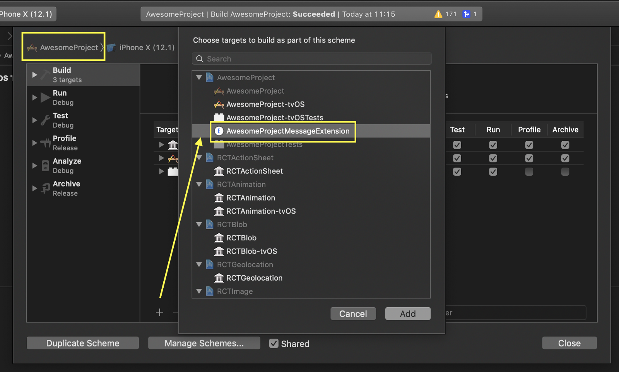Click the RCTGeolocation library icon
This screenshot has height=372, width=619.
pyautogui.click(x=219, y=278)
